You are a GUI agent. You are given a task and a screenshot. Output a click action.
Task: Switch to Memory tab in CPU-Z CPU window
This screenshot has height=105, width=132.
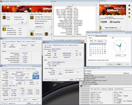point(19,69)
